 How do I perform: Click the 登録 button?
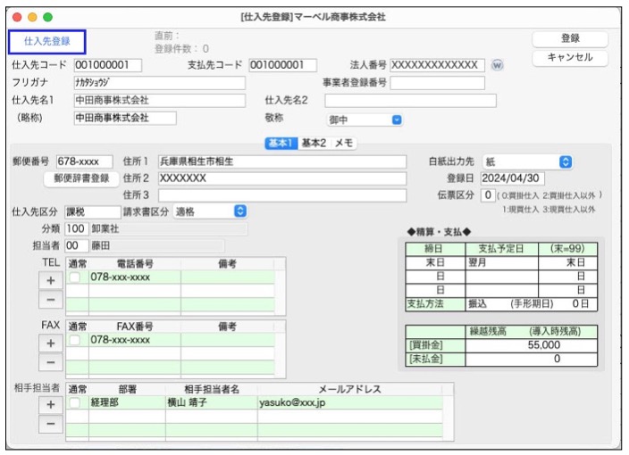(x=570, y=38)
